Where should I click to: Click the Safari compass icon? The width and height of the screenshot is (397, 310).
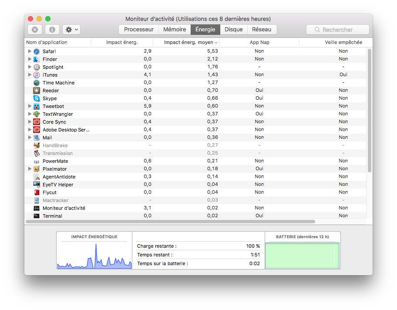point(37,51)
